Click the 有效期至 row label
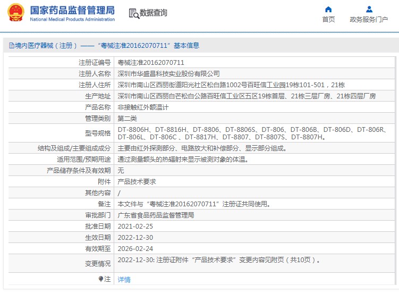This screenshot has height=293, width=399. (98, 249)
